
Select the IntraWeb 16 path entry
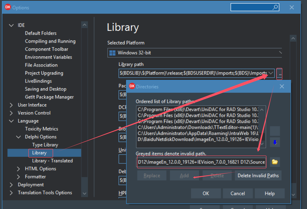(198, 133)
